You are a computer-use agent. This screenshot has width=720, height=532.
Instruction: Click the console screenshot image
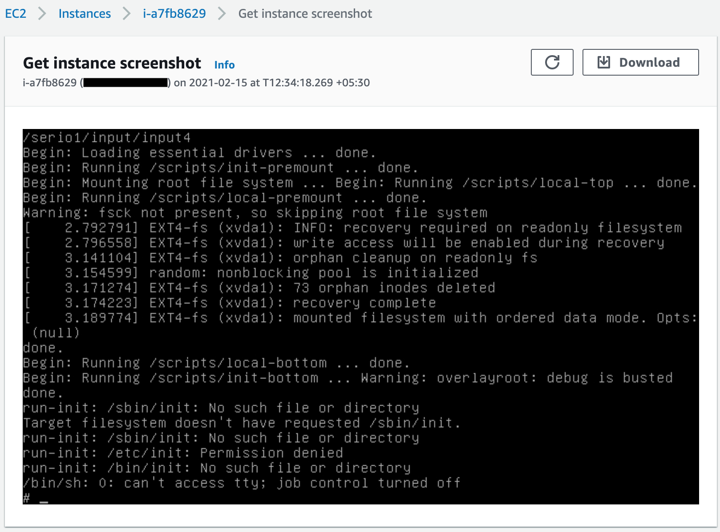(361, 317)
